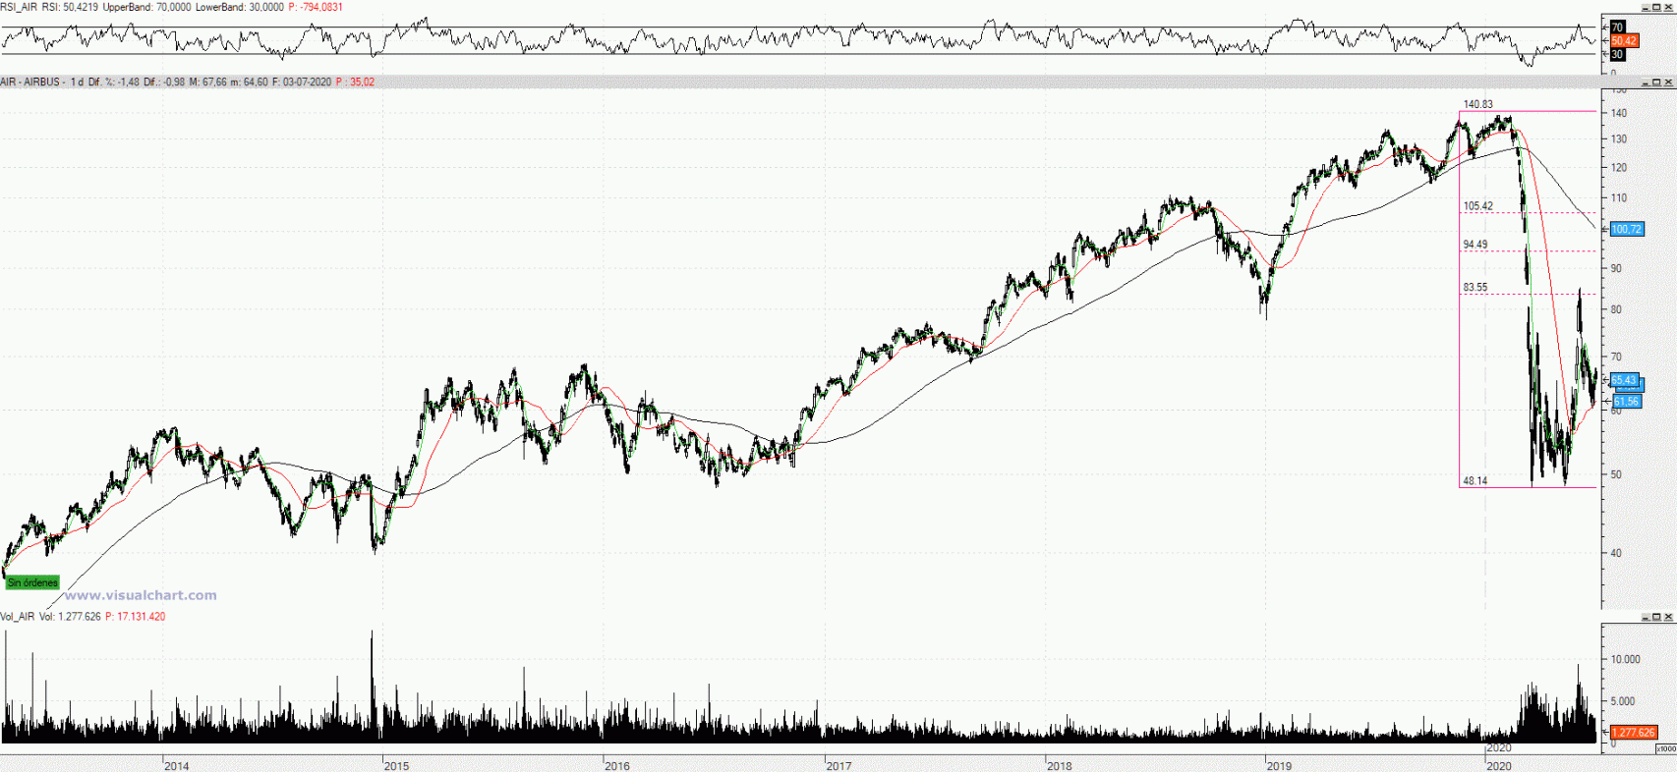This screenshot has width=1677, height=772.
Task: Minimize the AIR - AIRBUS price panel
Action: coord(1645,82)
